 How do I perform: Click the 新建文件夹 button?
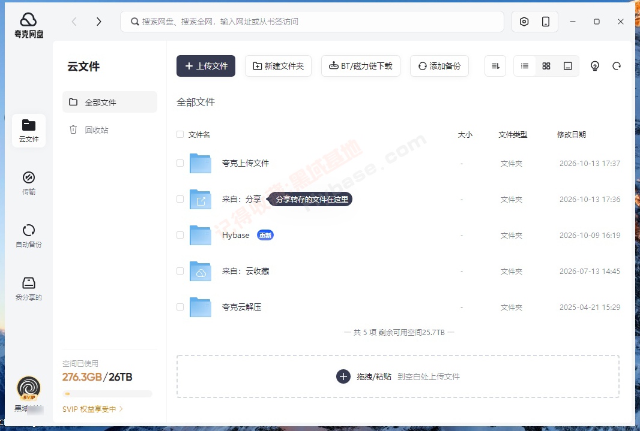coord(278,66)
